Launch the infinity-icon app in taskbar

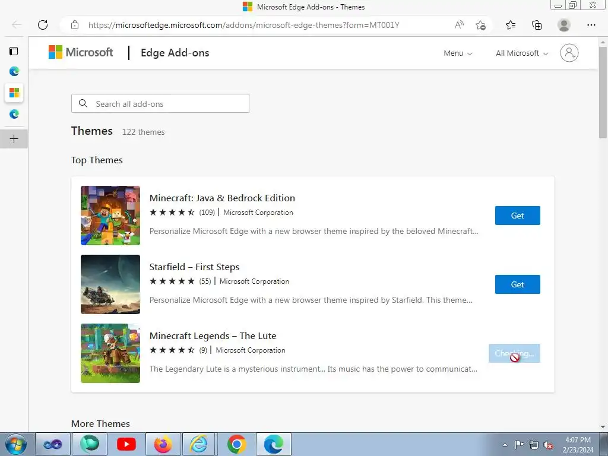[x=53, y=444]
